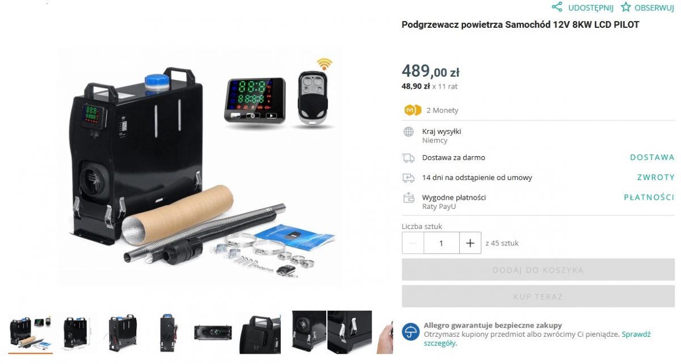
Task: Click the delivery truck icon
Action: point(409,158)
